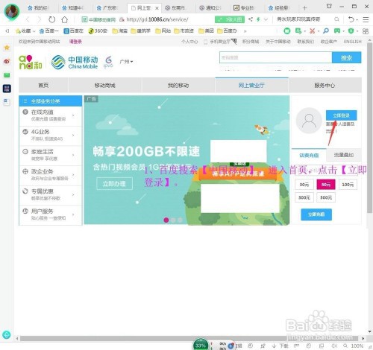Expand the 专属优惠 category arrow
Image resolution: width=373 pixels, height=350 pixels.
tap(73, 194)
